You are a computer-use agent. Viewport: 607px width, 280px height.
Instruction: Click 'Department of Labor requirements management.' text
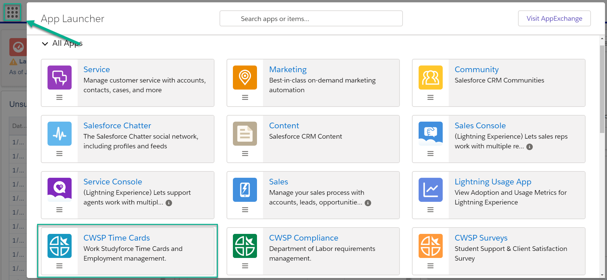(322, 254)
